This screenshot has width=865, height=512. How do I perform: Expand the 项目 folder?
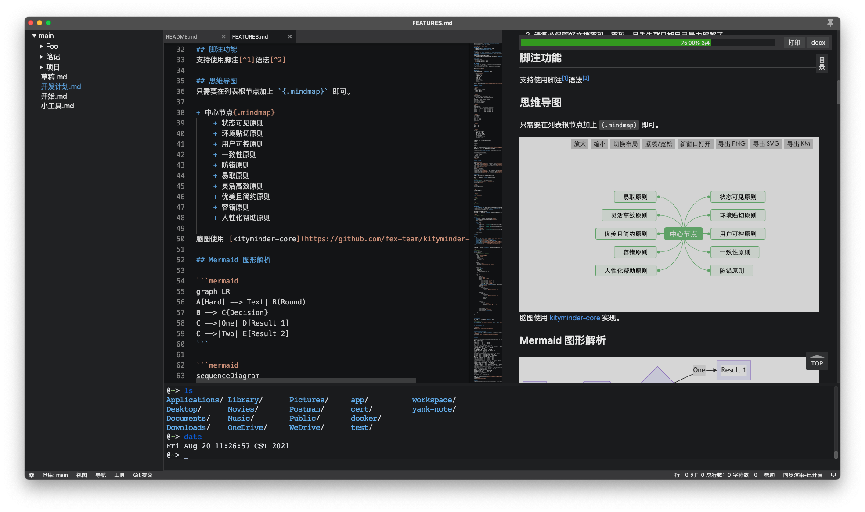coord(41,67)
